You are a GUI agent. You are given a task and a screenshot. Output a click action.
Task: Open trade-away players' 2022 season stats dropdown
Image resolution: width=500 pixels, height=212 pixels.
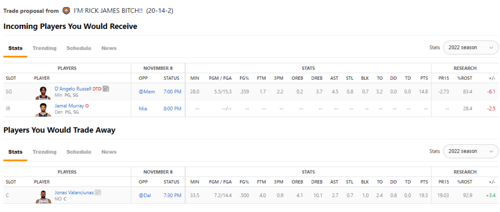(x=470, y=151)
